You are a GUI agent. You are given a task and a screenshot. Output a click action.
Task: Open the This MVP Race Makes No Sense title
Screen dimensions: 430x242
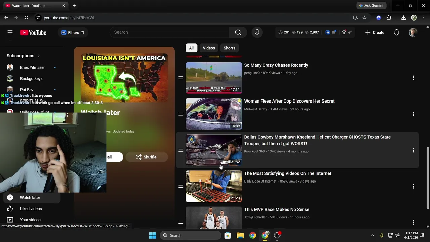coord(276,209)
